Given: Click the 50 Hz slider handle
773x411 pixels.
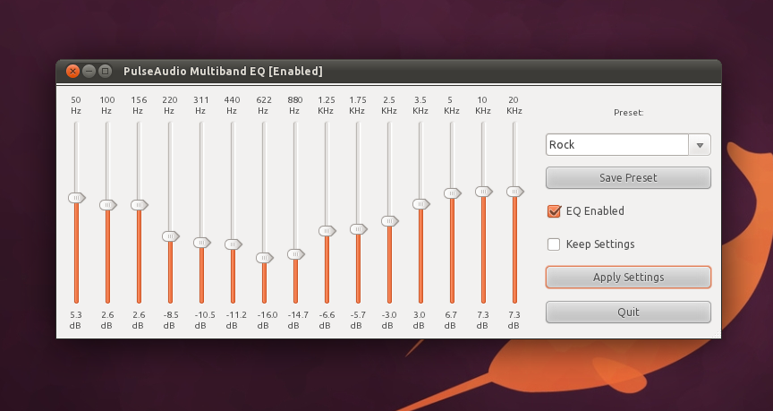Looking at the screenshot, I should 76,198.
